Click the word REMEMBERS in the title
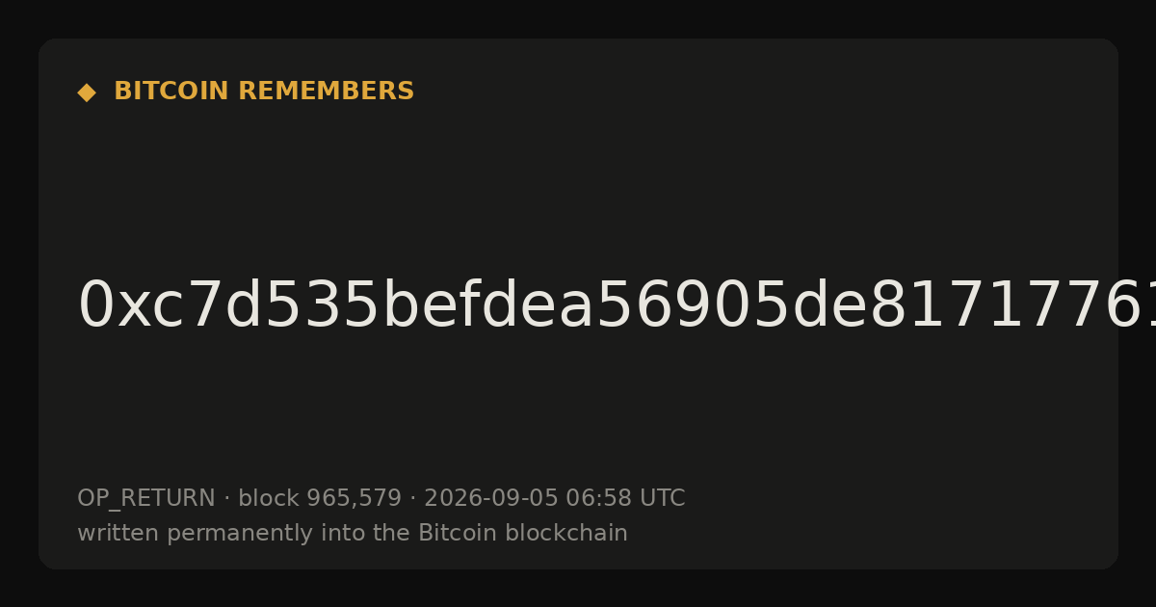 pyautogui.click(x=326, y=92)
